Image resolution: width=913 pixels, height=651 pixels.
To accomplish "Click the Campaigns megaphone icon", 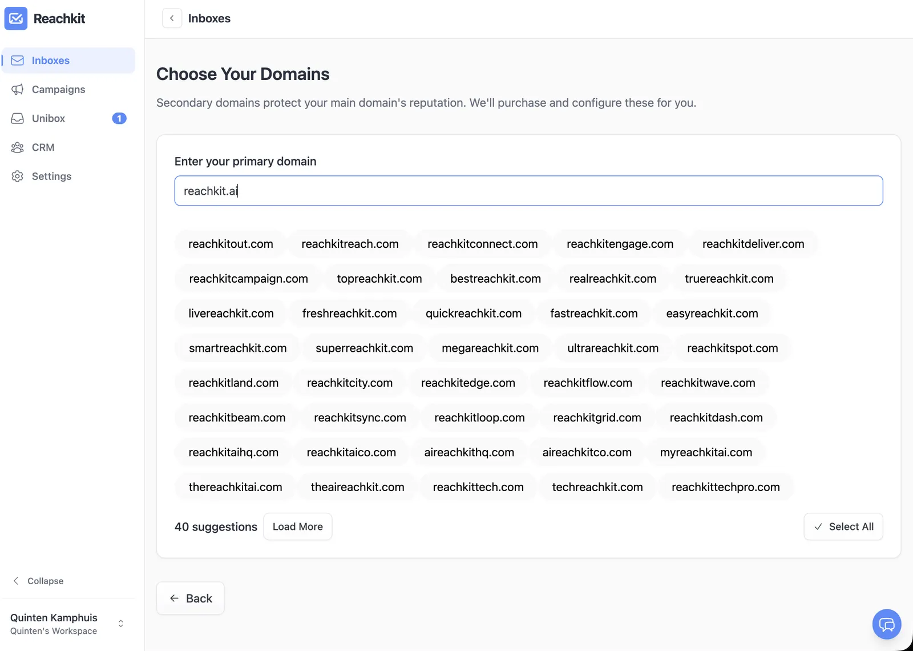I will point(18,90).
